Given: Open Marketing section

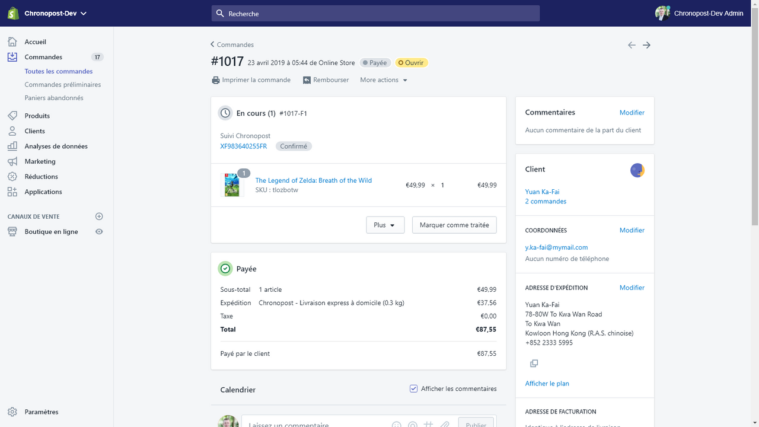Looking at the screenshot, I should point(40,161).
